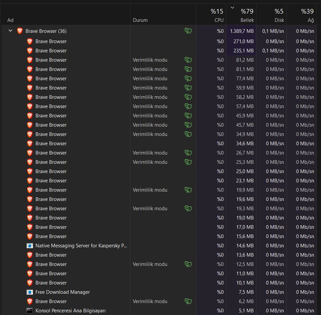This screenshot has width=321, height=315.
Task: Select the Brave Browser process using 23,1 MB
Action: pos(159,181)
